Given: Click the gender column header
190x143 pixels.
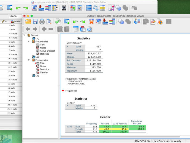Looking at the screenshot, I should tap(16, 21).
